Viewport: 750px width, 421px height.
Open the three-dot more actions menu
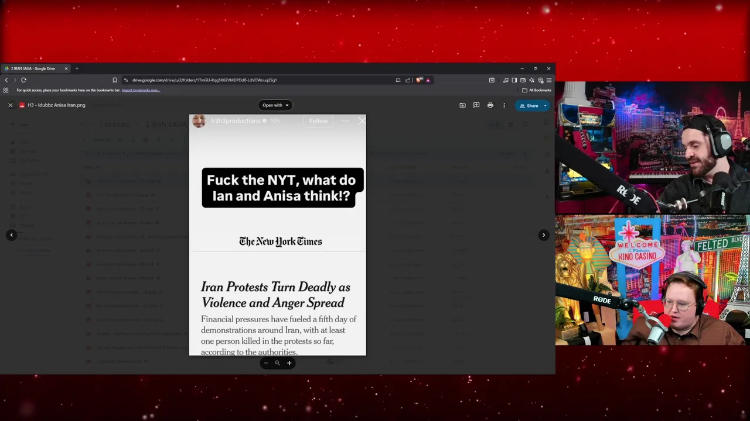click(504, 105)
